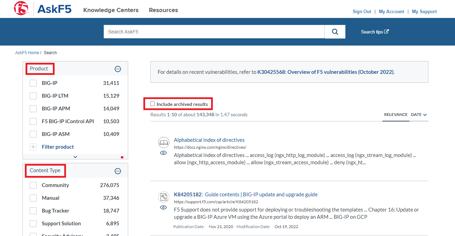This screenshot has height=236, width=455.
Task: Click the Oct 19, 2022 modification date
Action: (286, 227)
